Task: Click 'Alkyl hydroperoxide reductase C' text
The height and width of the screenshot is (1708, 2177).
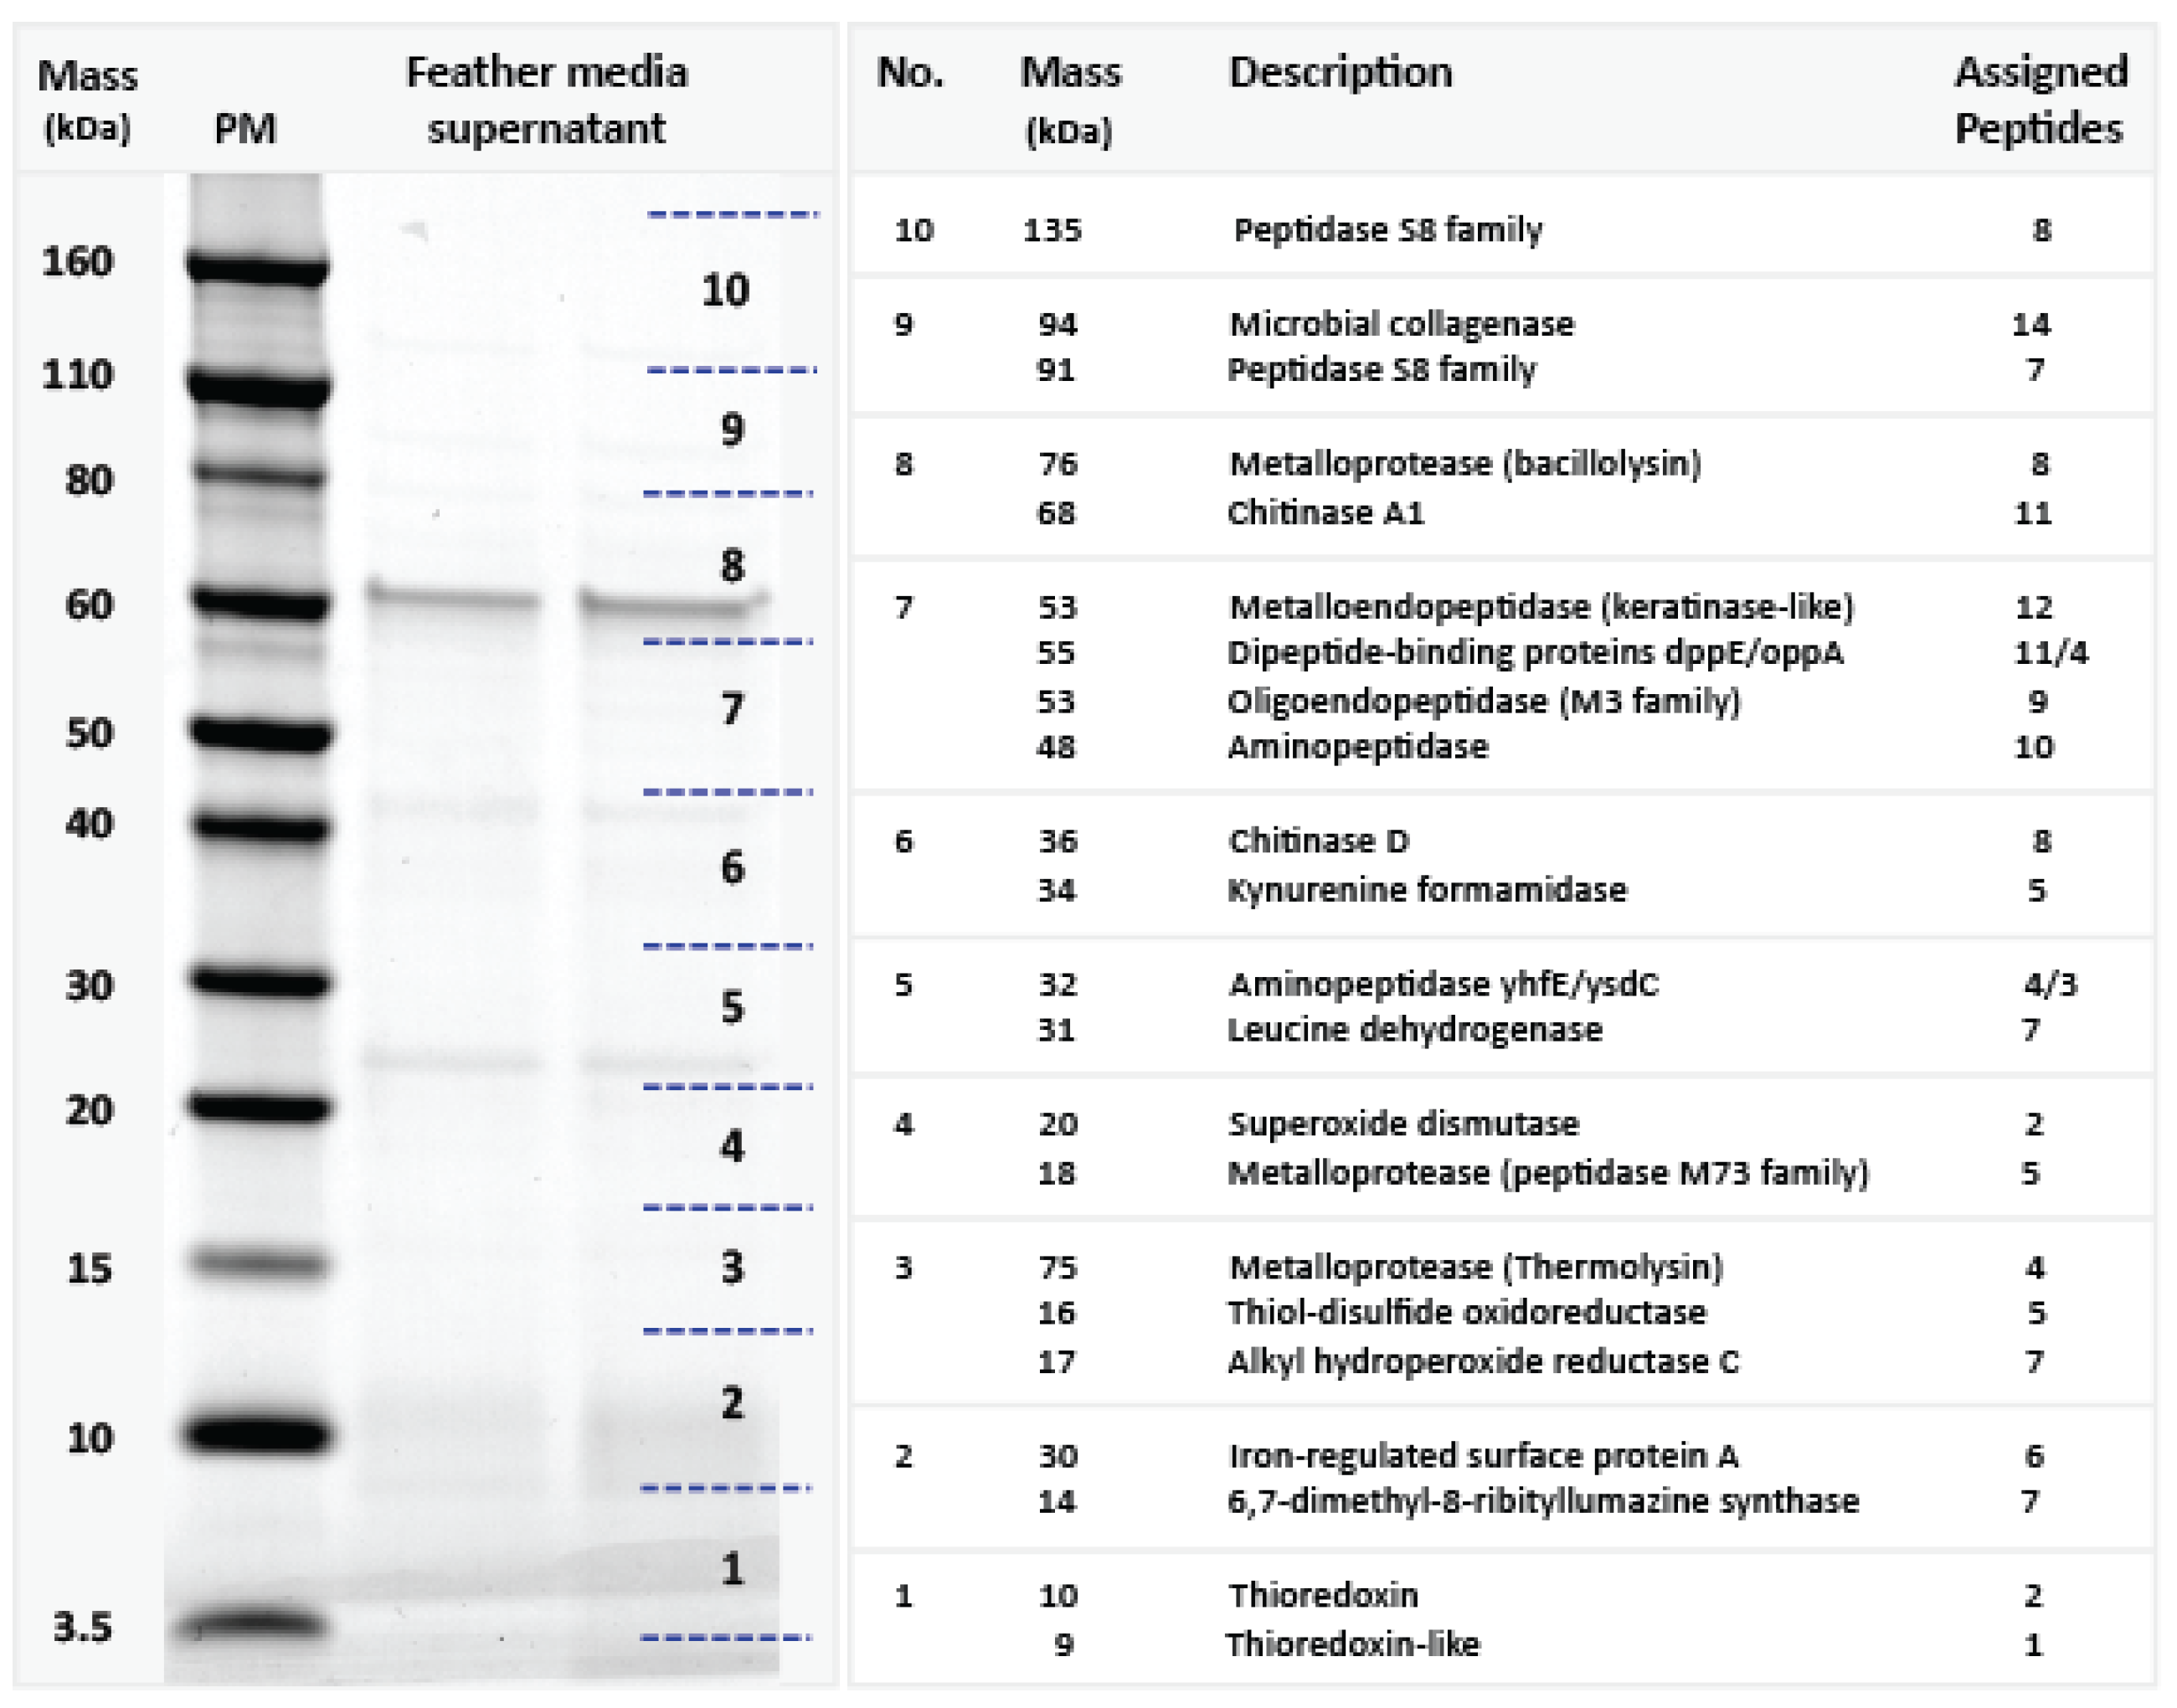Action: (x=1483, y=1362)
